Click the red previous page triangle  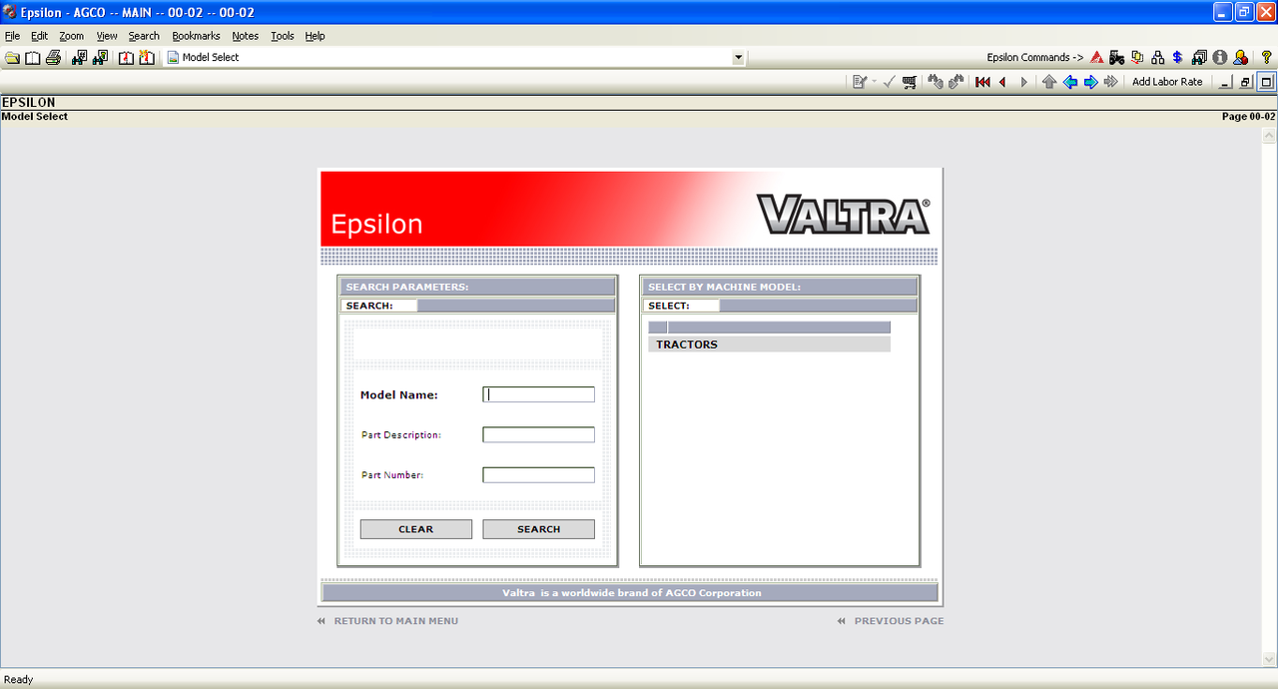tap(1002, 82)
